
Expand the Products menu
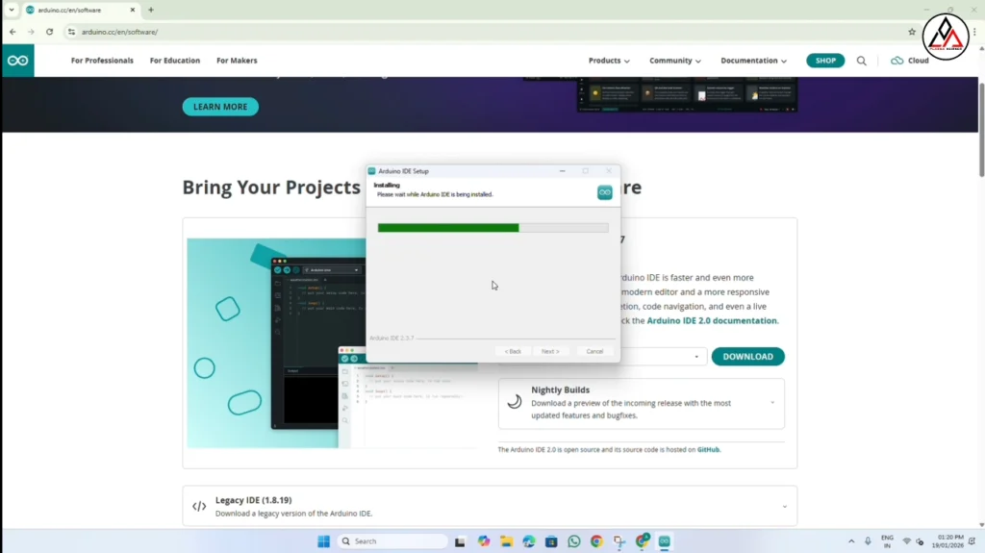pos(609,61)
